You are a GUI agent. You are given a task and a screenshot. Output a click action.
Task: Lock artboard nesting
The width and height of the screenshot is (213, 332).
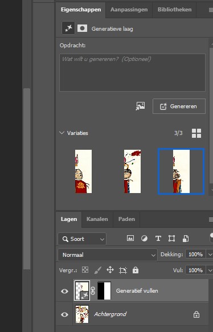[123, 270]
